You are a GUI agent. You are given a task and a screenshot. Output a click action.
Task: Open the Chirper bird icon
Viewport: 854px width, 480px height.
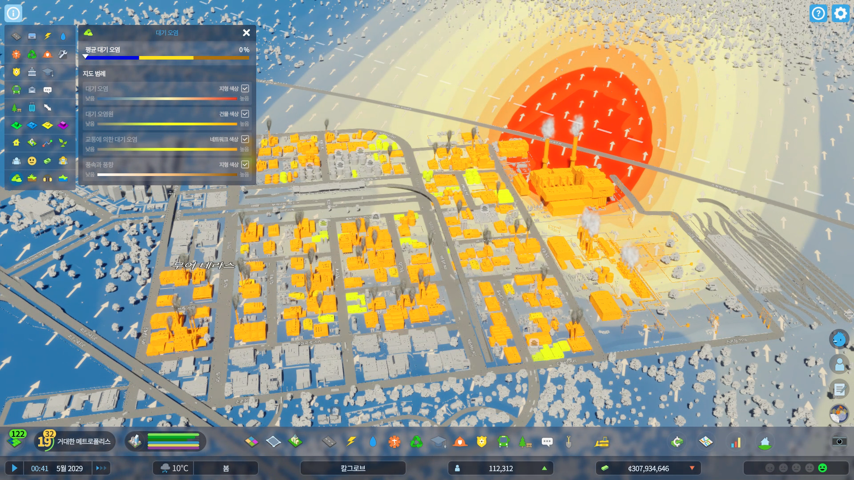839,340
